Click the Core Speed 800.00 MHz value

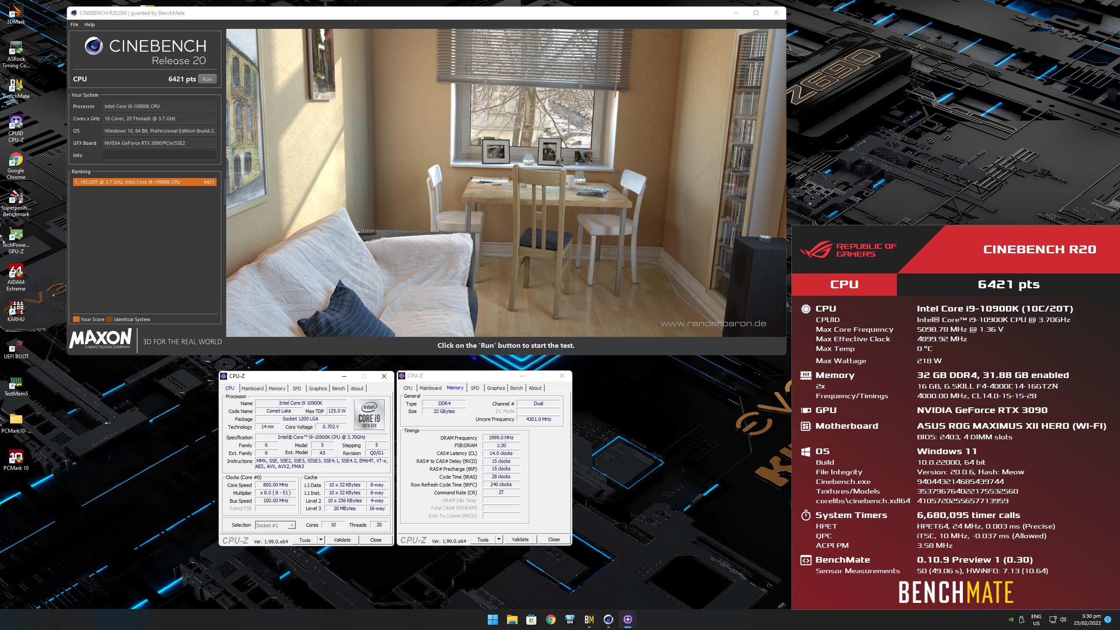click(276, 485)
